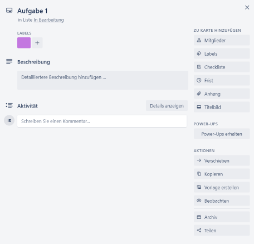
Task: Click the purple label swatch
Action: pyautogui.click(x=24, y=43)
